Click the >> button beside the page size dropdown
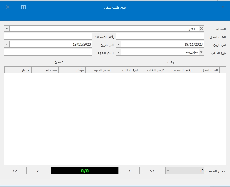 pos(152,171)
